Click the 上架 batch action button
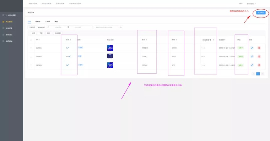Image resolution: width=270 pixels, height=141 pixels. [x=34, y=33]
